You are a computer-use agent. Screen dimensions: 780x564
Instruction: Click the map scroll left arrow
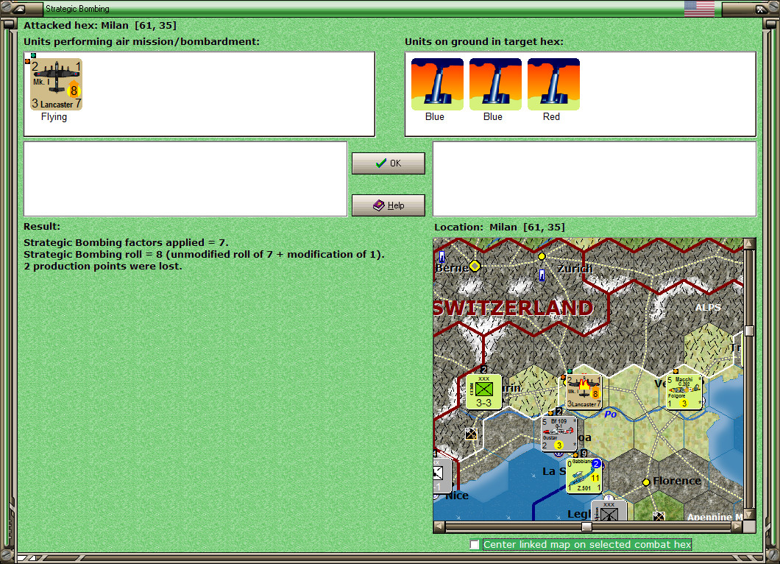tap(439, 526)
